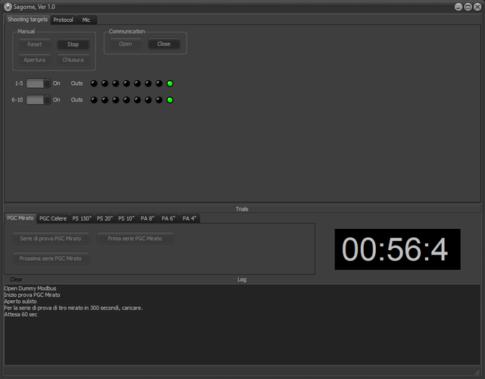This screenshot has width=485, height=379.
Task: Click the third LED in the 1-5 Outs row
Action: 116,83
